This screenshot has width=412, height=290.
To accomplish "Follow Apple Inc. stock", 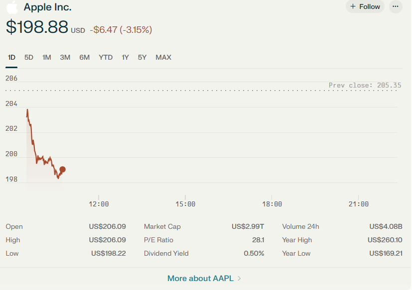I will [365, 6].
